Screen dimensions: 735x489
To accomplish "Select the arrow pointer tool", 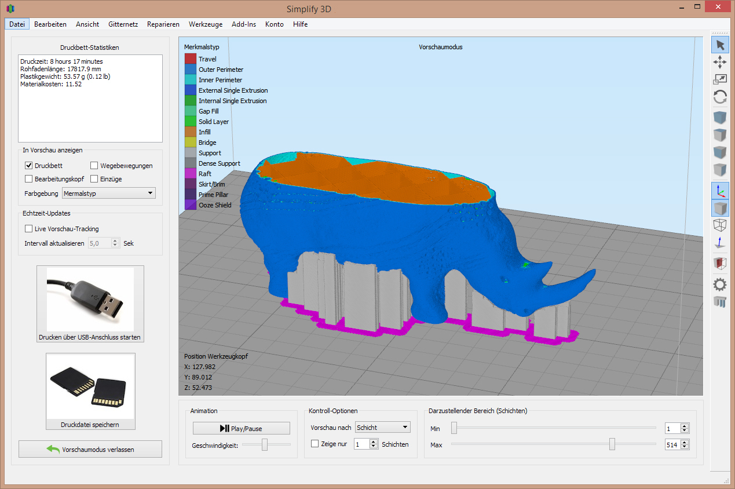I will 720,45.
